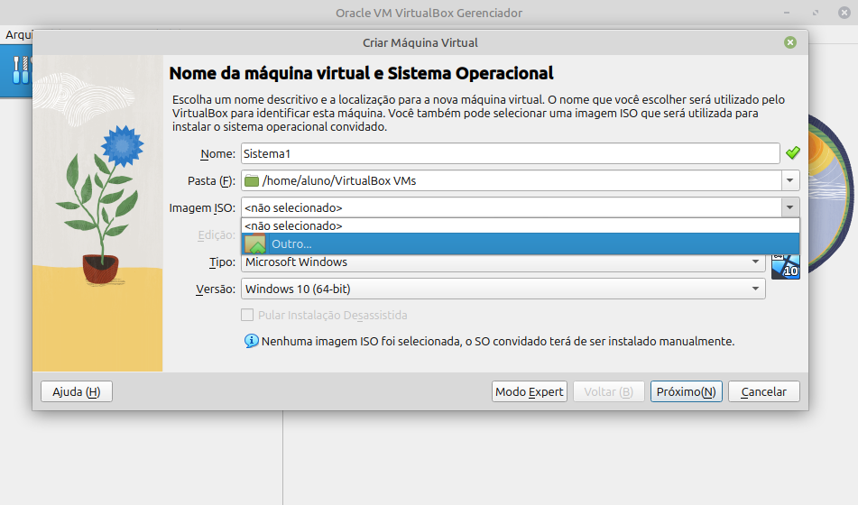Close the Criar Máquina Virtual dialog
This screenshot has width=858, height=505.
(x=790, y=42)
